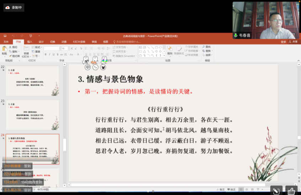
Task: Select the right arrow shape in gallery
Action: (156, 51)
